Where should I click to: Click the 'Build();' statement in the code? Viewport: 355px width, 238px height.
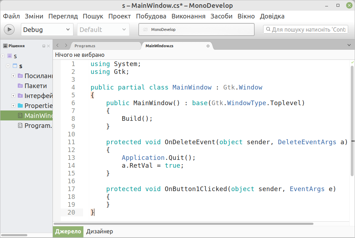point(137,118)
